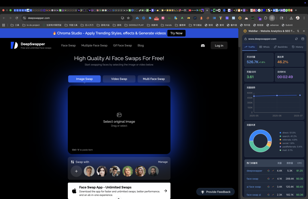Open the Whois tab in WebBar

[x=264, y=47]
